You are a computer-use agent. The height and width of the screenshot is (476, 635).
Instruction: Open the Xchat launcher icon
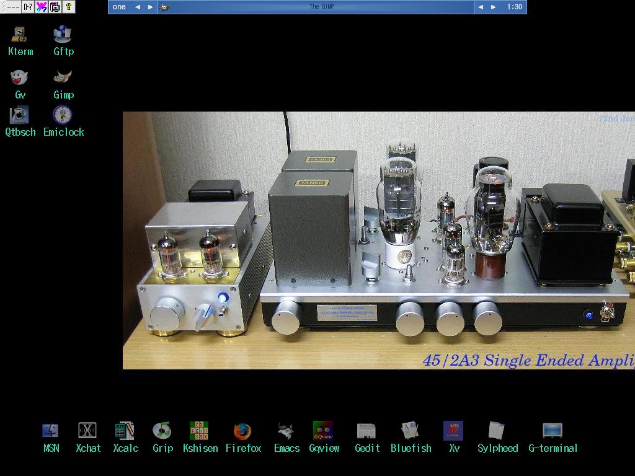click(x=87, y=431)
